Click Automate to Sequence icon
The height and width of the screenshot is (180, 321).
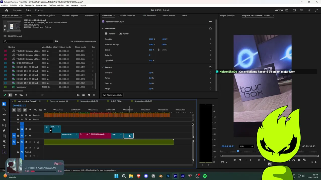click(x=78, y=95)
